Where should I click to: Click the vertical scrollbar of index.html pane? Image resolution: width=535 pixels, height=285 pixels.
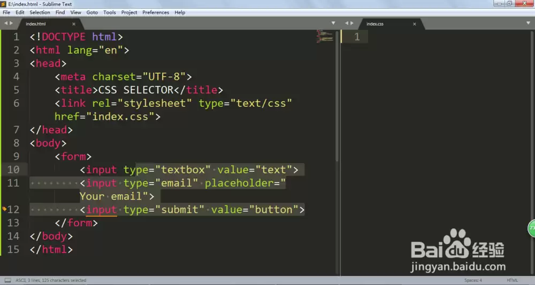pyautogui.click(x=337, y=97)
